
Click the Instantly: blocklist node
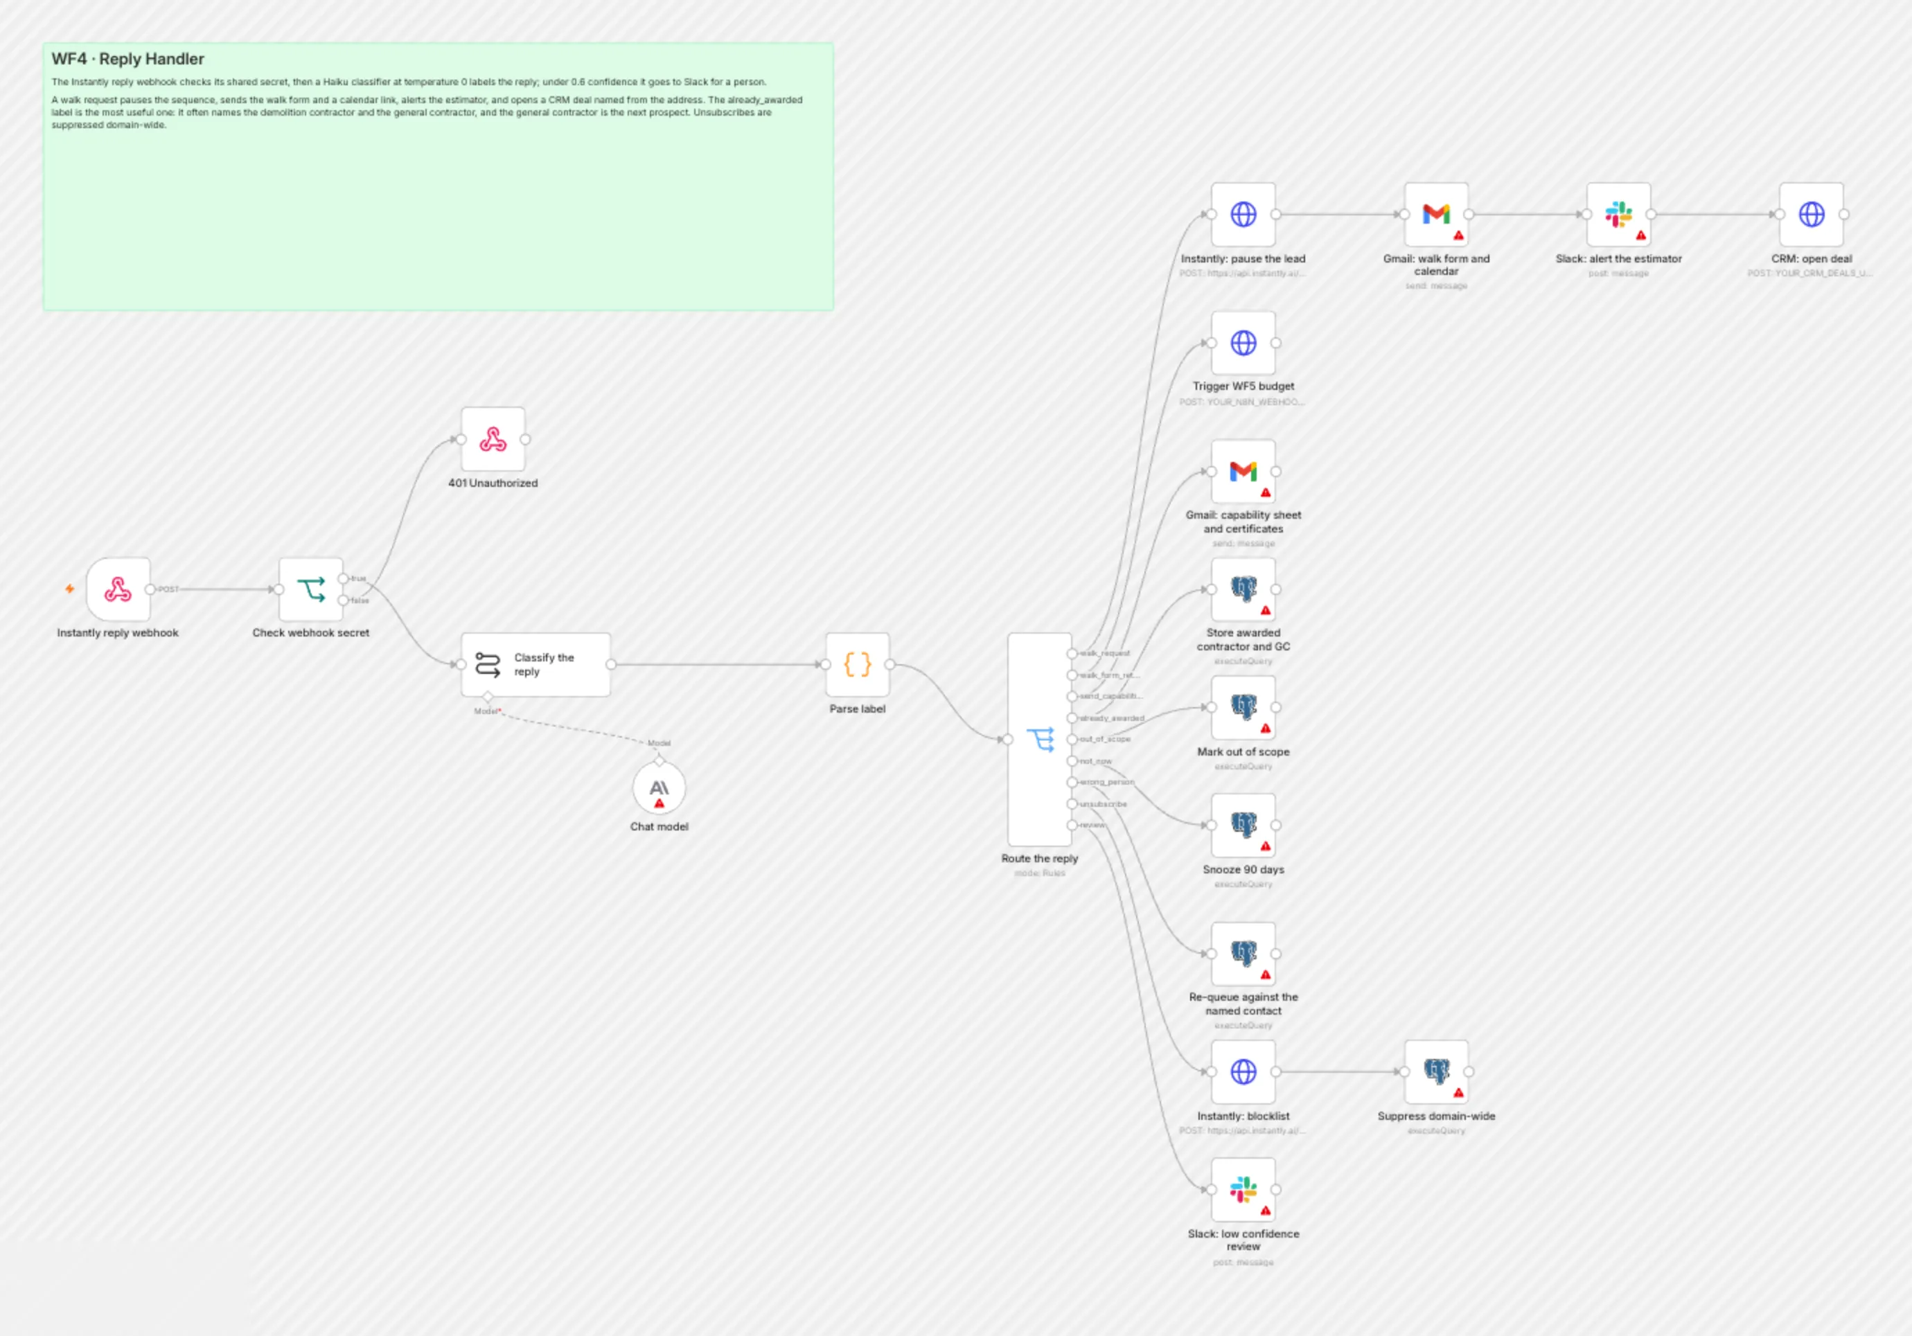1243,1072
